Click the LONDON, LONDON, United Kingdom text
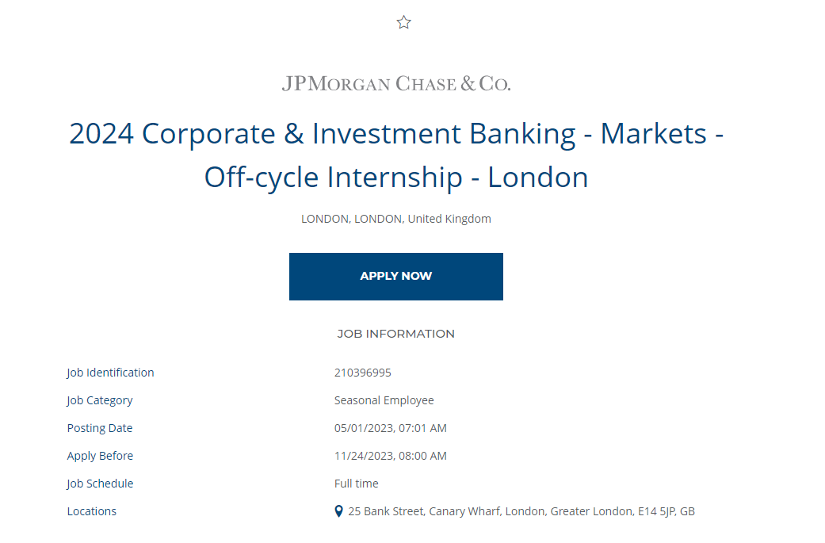Image resolution: width=825 pixels, height=543 pixels. click(x=396, y=219)
